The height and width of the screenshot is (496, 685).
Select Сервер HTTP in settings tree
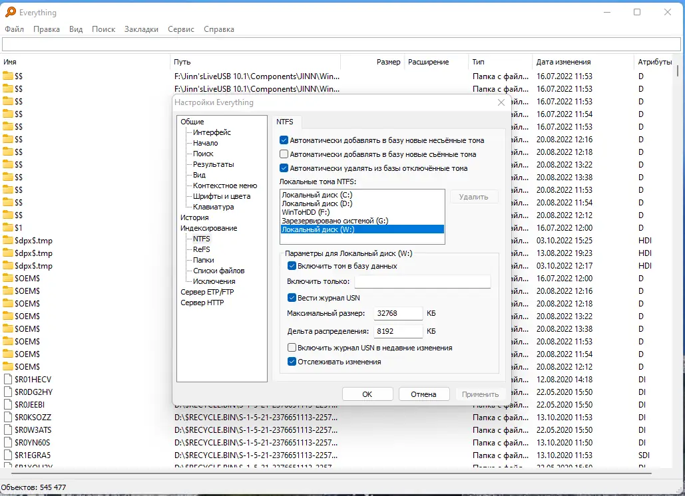202,303
